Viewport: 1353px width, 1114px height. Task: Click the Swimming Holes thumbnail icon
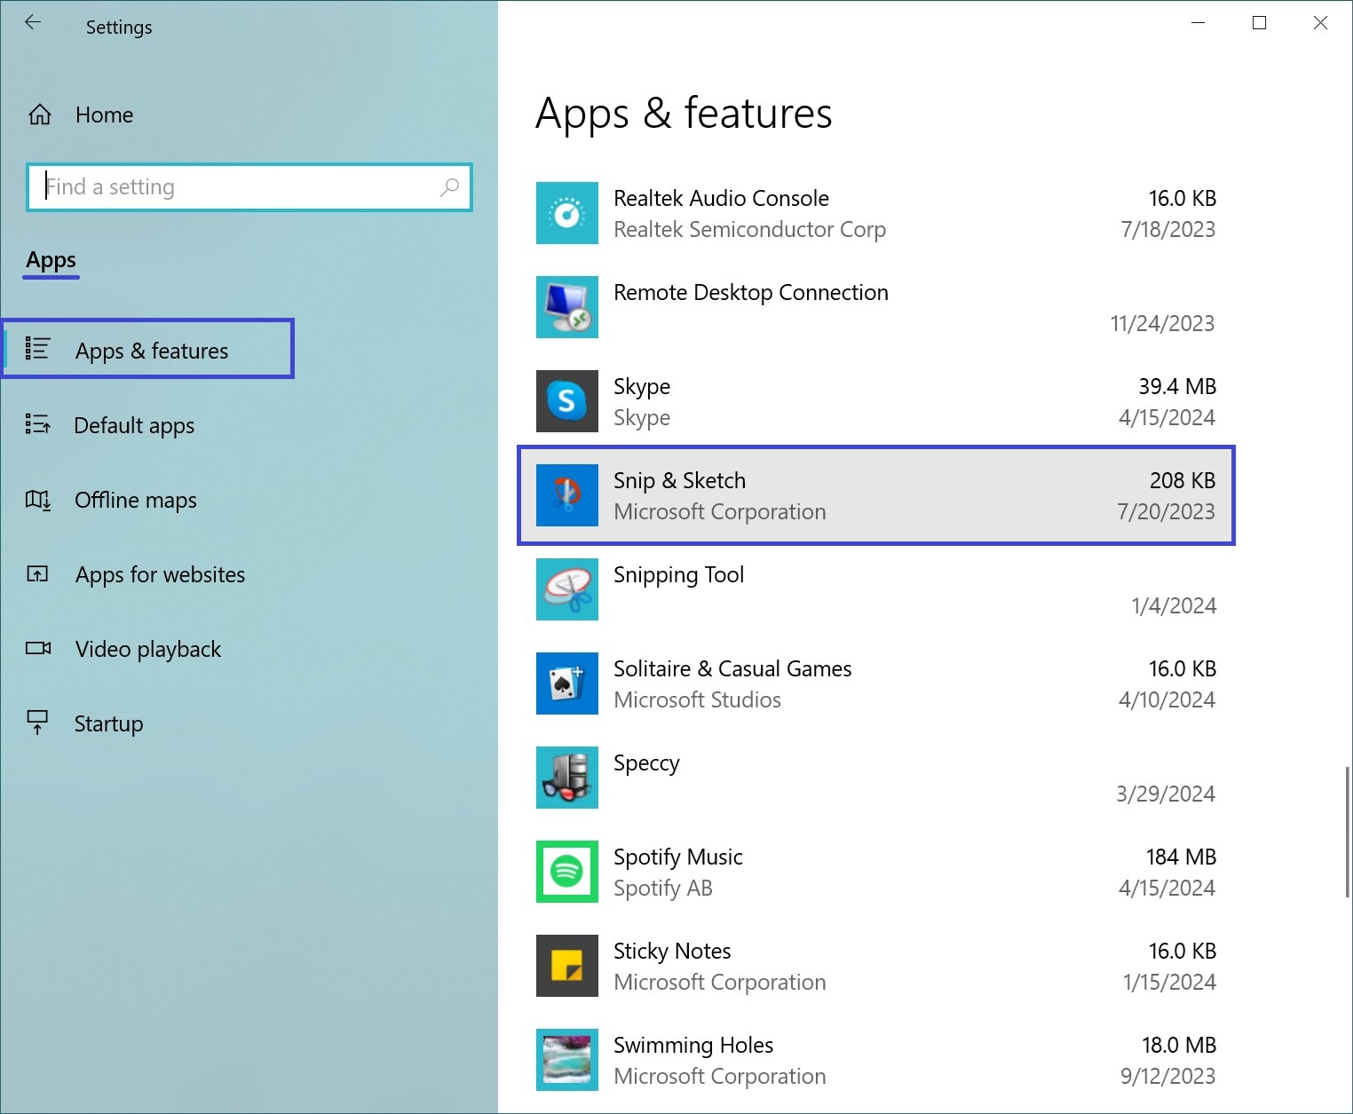pyautogui.click(x=566, y=1060)
